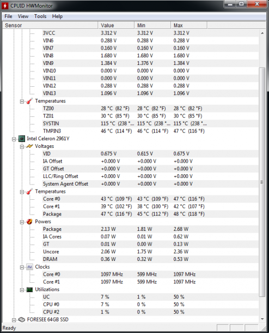The width and height of the screenshot is (269, 333).
Task: Minimize the HWMonitor window
Action: tap(230, 4)
